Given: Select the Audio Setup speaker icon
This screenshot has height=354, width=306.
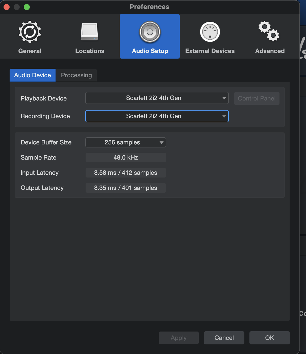Looking at the screenshot, I should tap(150, 32).
